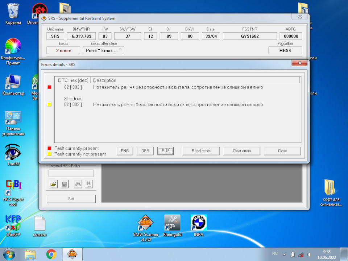
Task: Open Панель управления desktop icon
Action: pos(13,123)
